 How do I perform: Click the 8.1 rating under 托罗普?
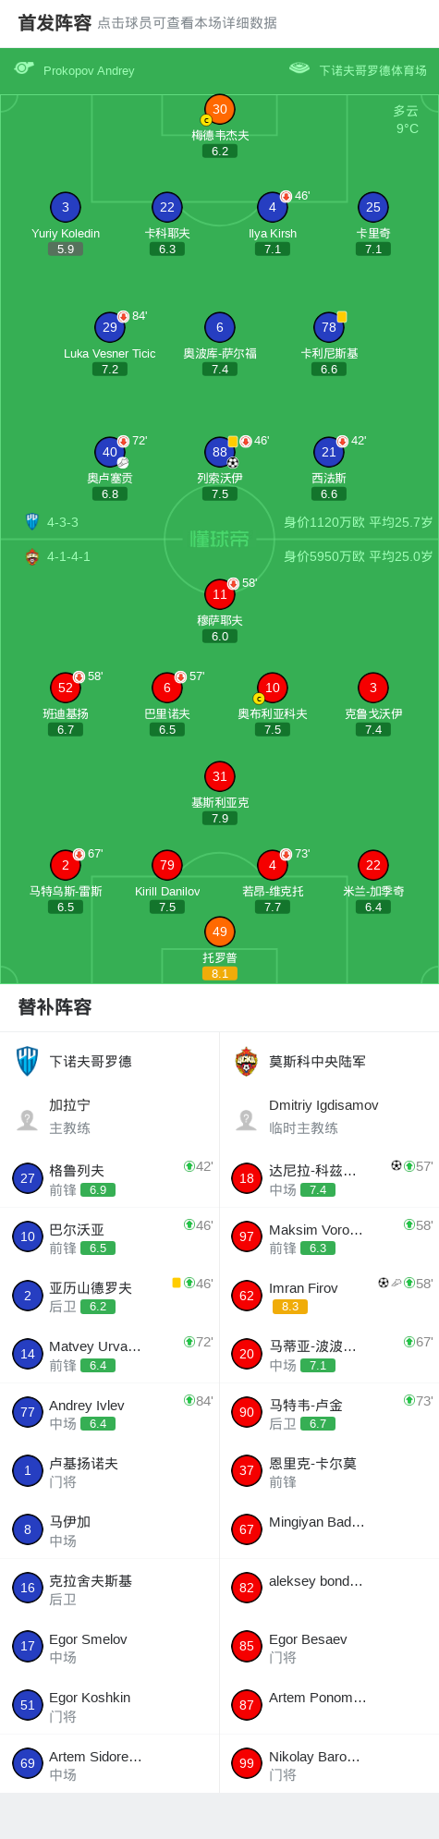pyautogui.click(x=220, y=973)
